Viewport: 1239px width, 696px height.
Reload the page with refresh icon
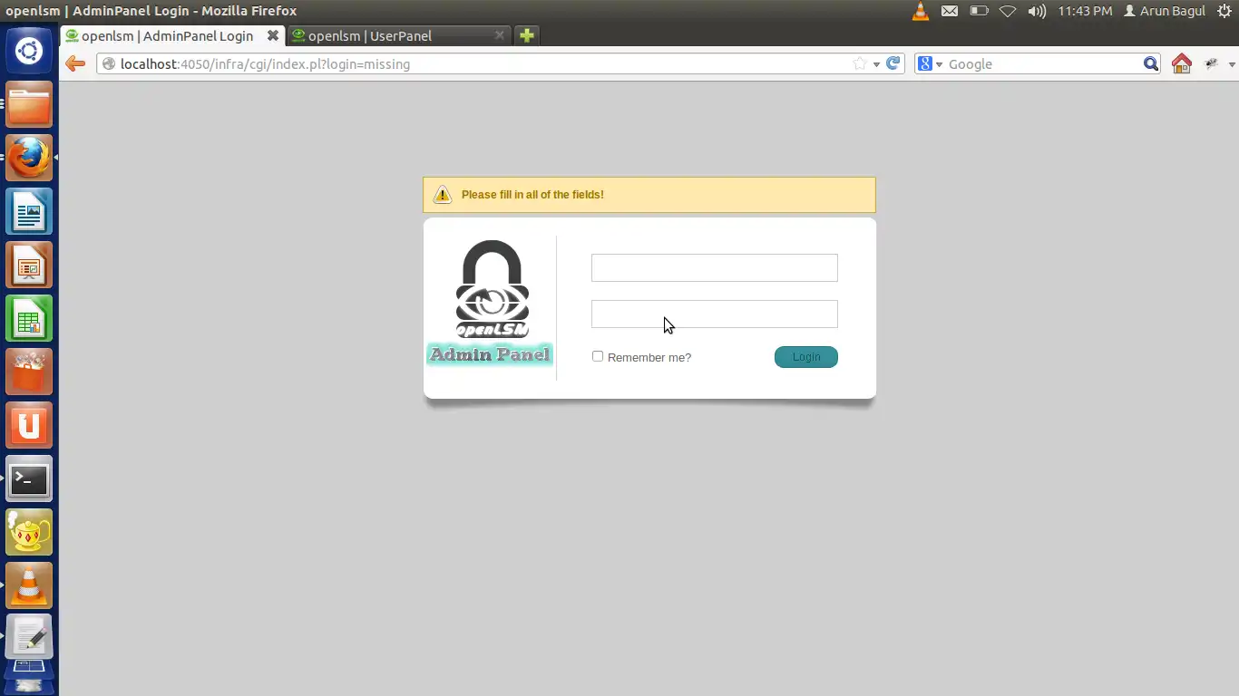pos(893,63)
